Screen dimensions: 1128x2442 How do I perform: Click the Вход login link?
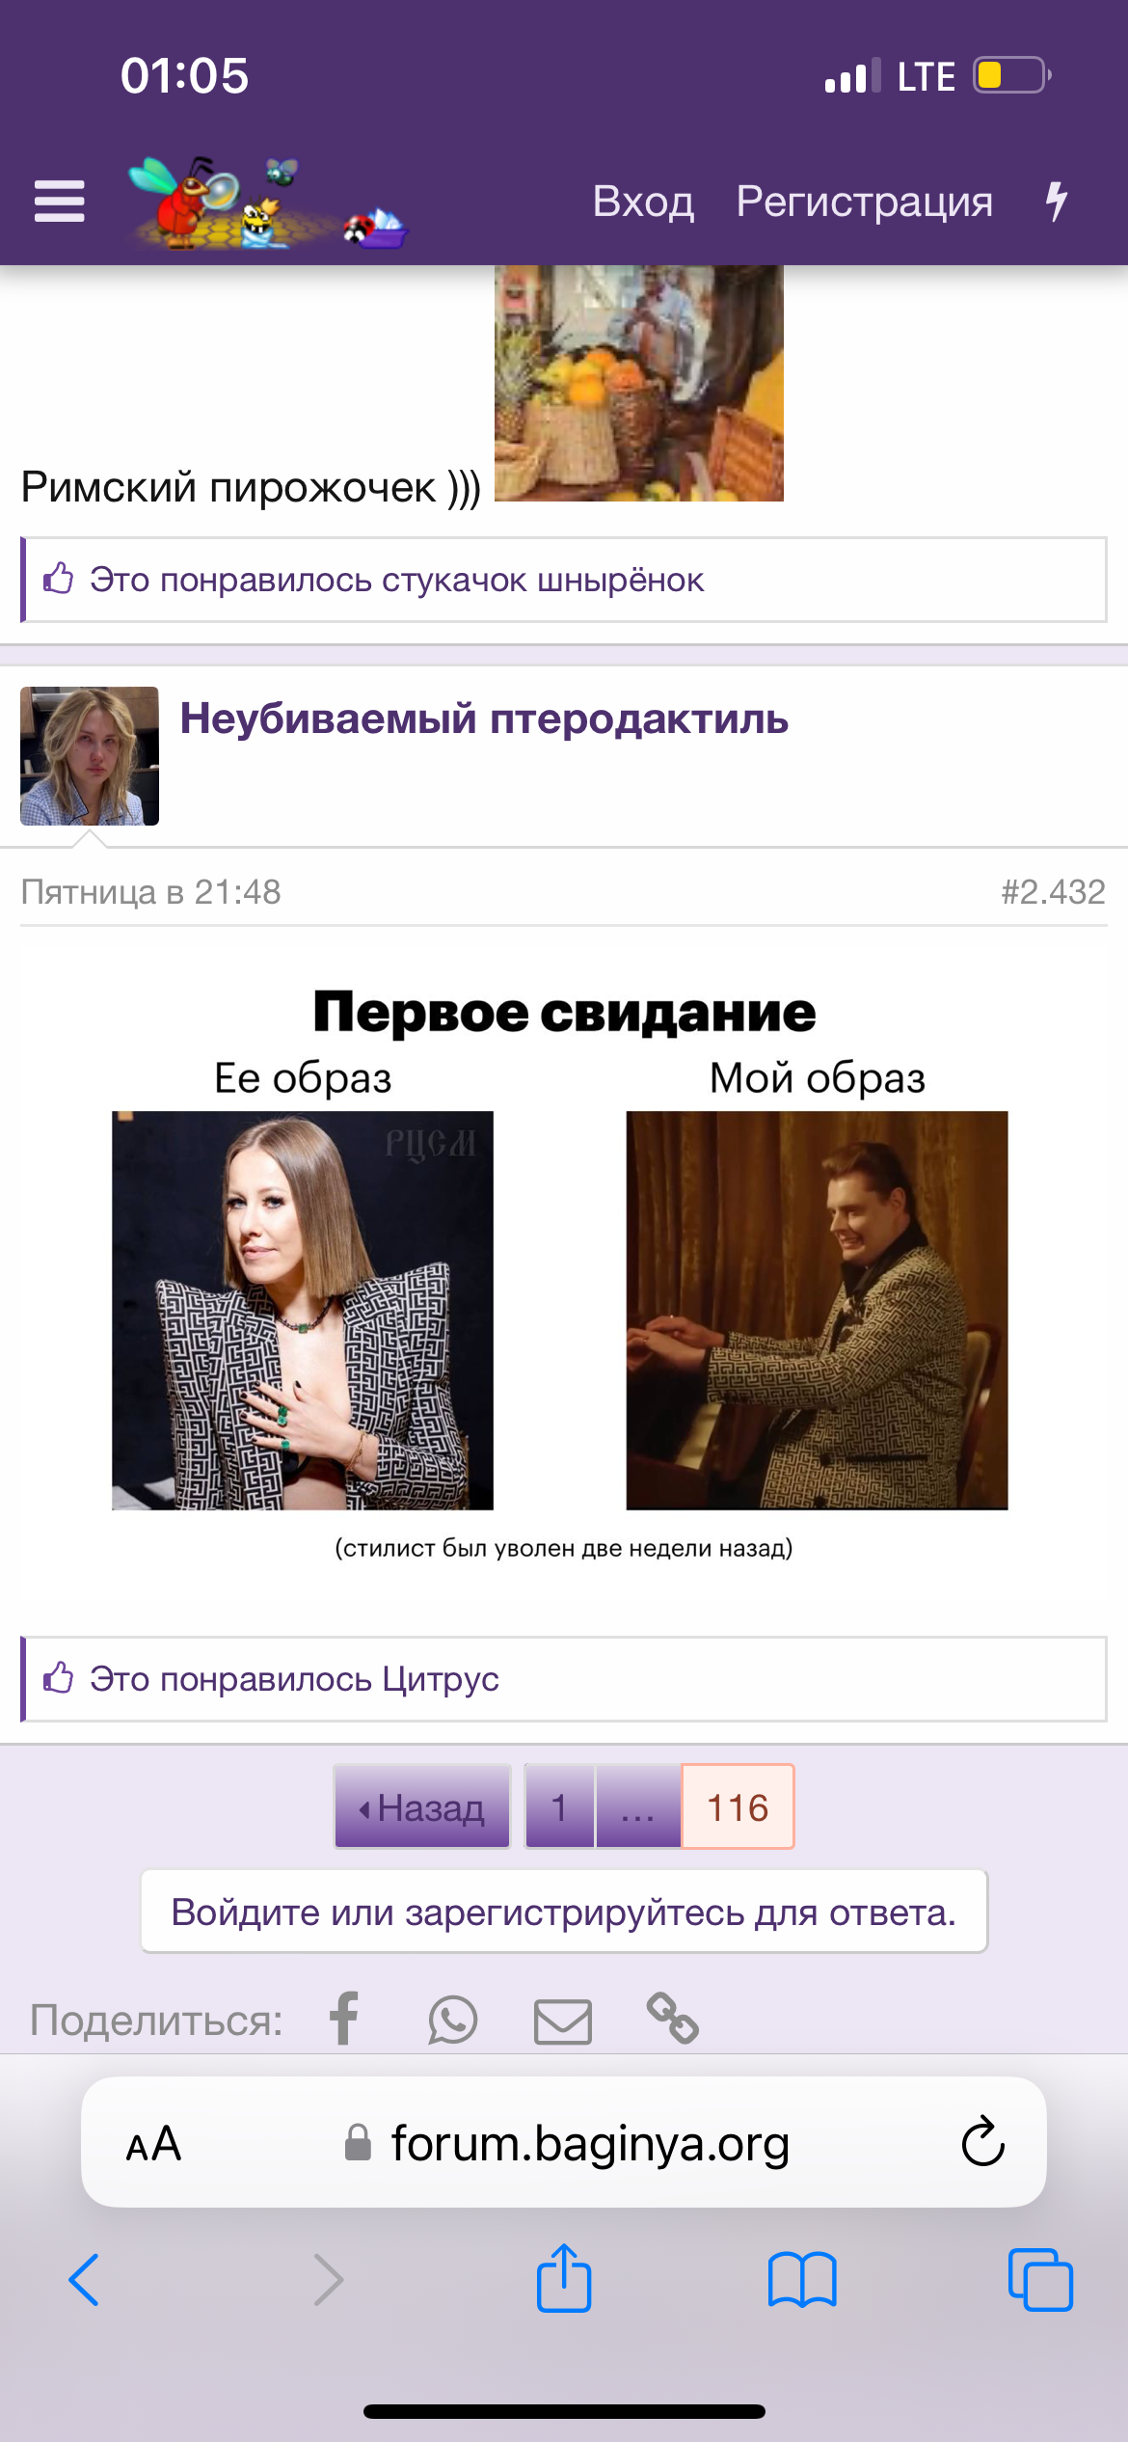[643, 202]
